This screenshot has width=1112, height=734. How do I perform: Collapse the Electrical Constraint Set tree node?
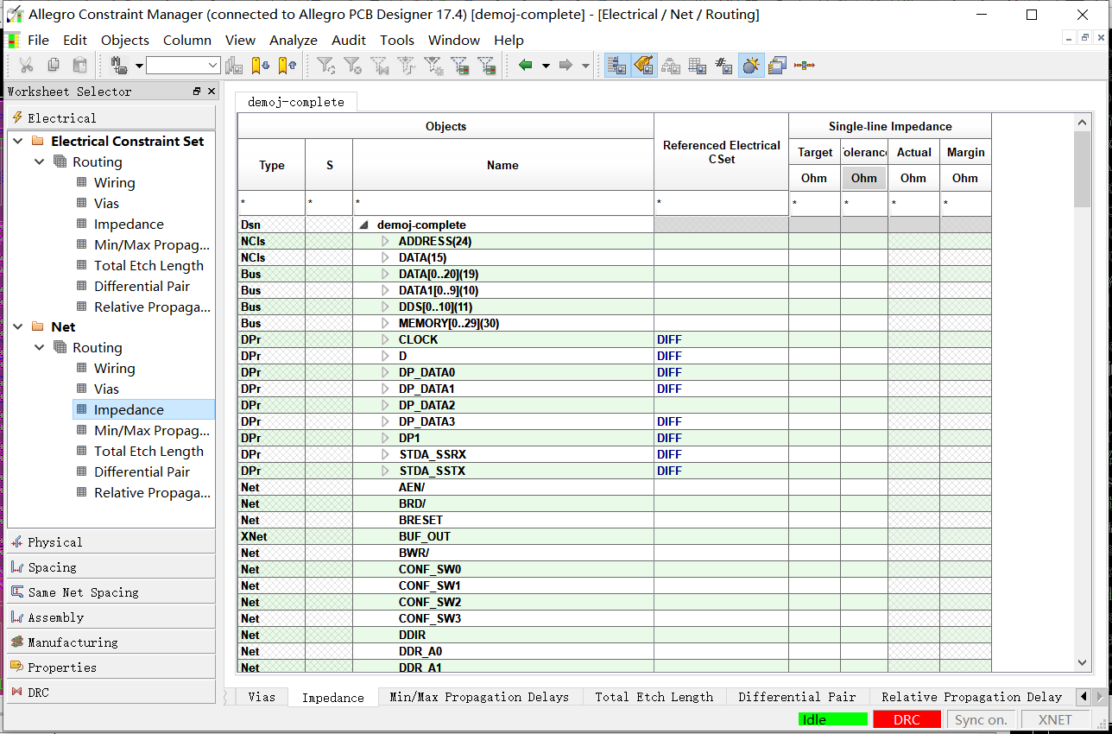tap(17, 141)
